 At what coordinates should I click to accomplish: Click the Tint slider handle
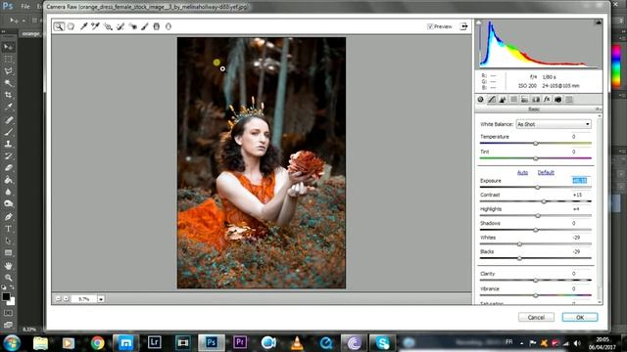point(536,158)
